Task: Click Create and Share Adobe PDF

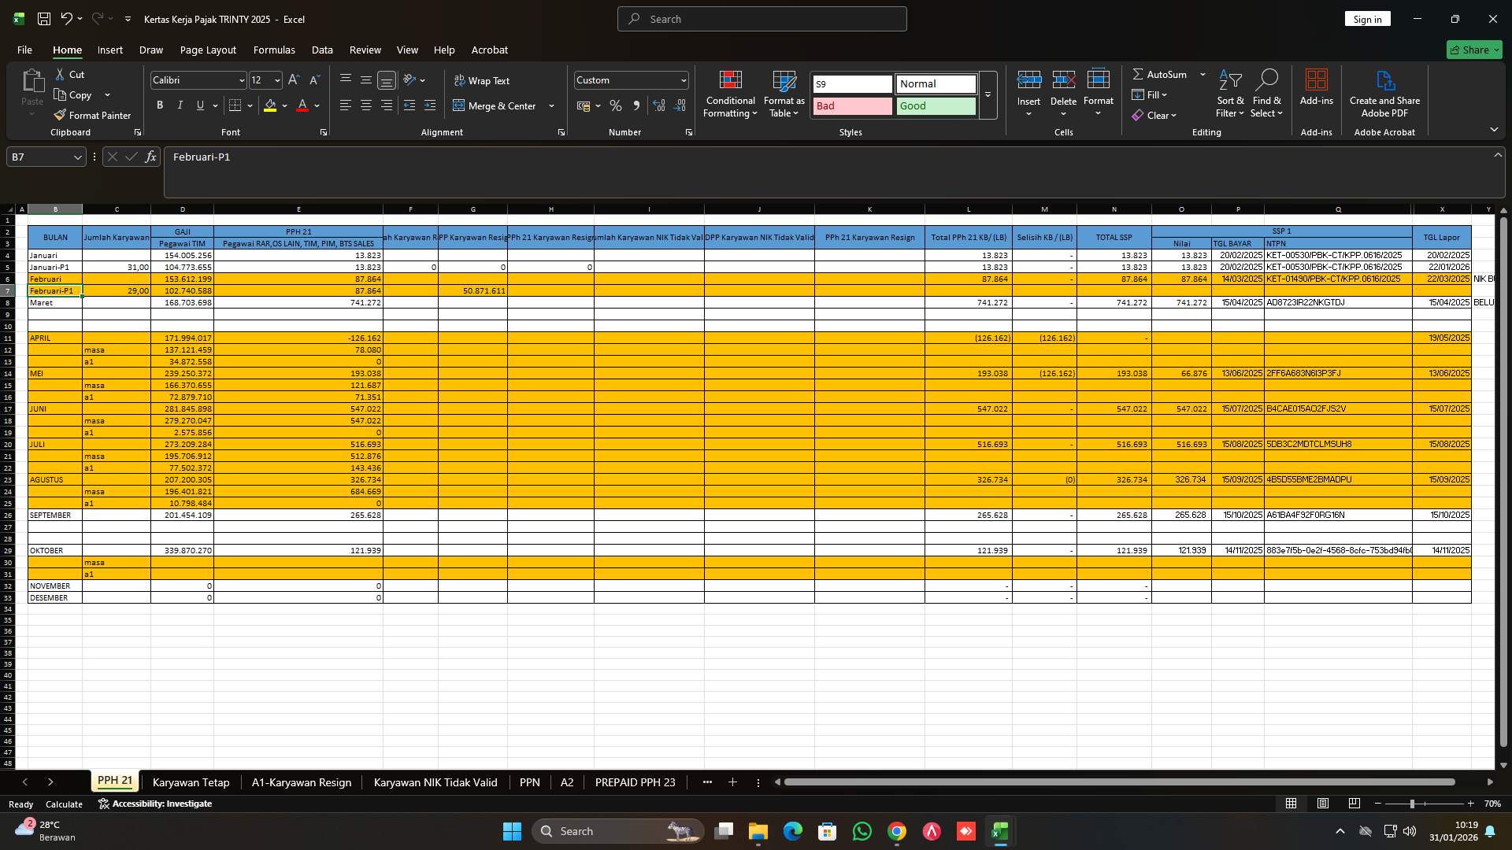Action: tap(1384, 93)
